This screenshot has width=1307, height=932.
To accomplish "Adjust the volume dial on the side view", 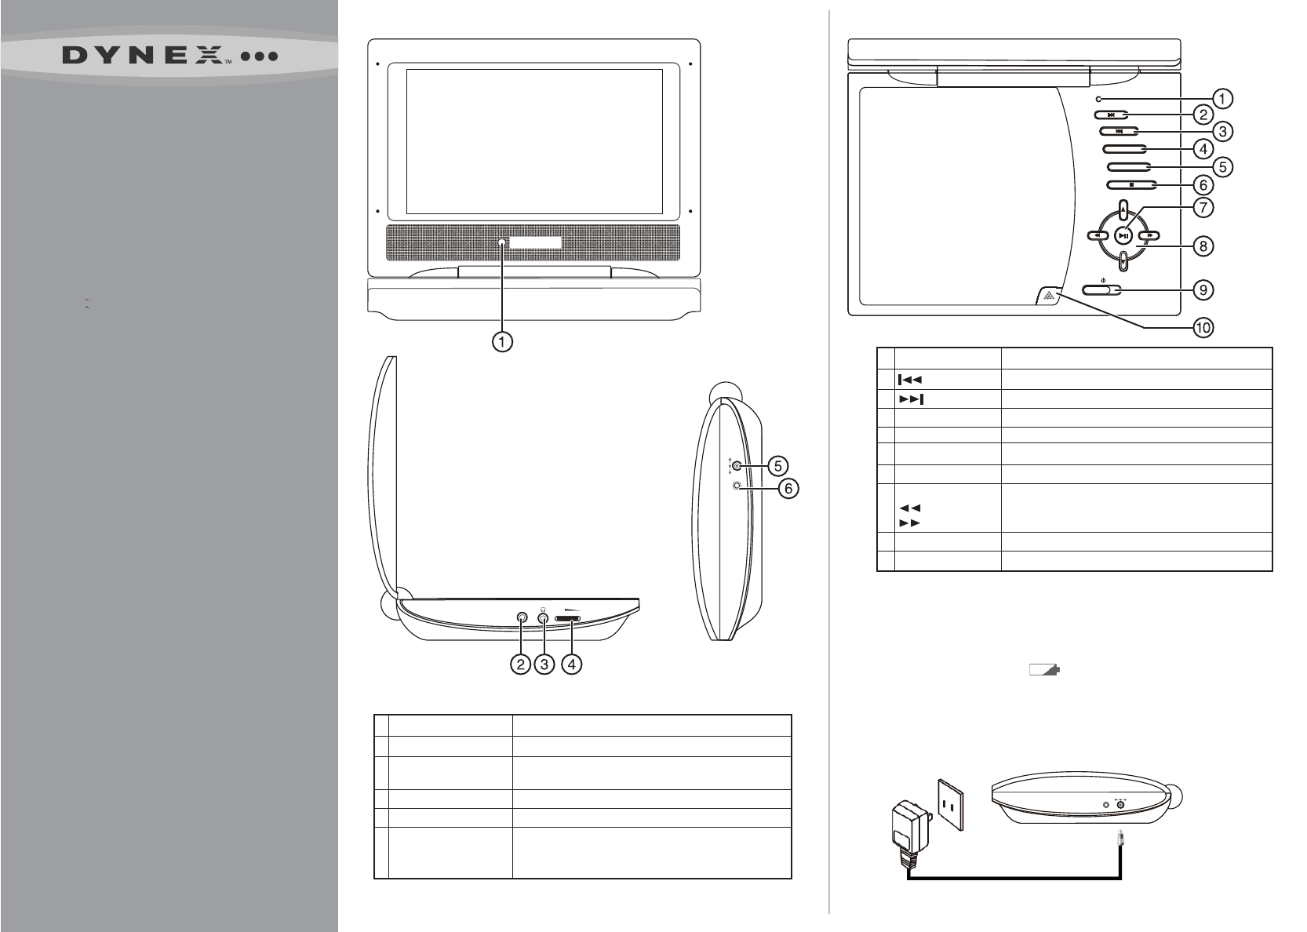I will 567,618.
